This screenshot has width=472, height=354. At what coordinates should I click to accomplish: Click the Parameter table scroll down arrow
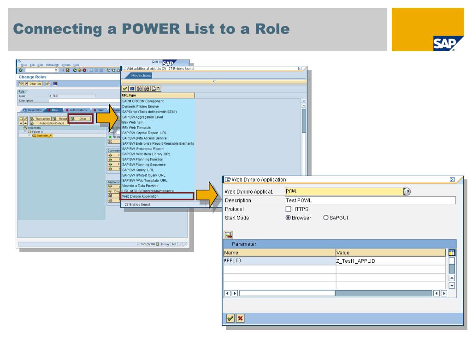pos(452,286)
